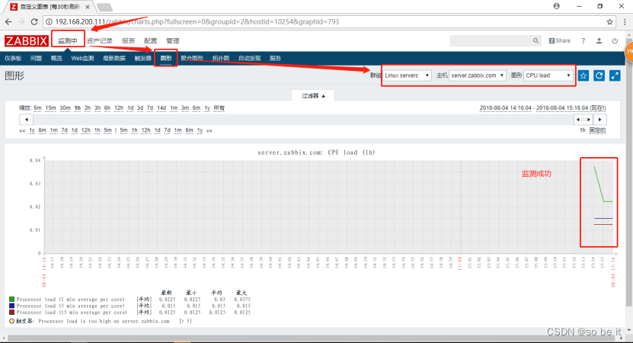The height and width of the screenshot is (343, 633).
Task: Open the 监测中 main menu
Action: [x=68, y=41]
